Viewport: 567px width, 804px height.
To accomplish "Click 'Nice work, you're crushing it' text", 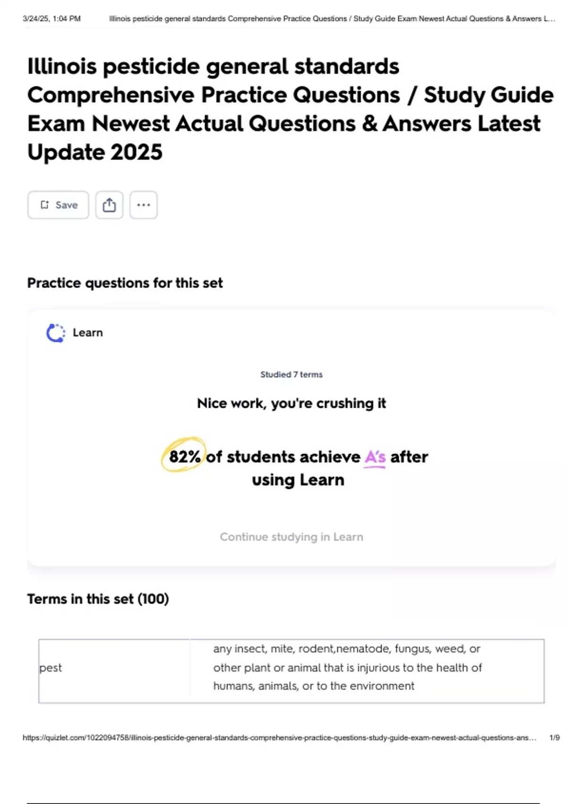I will (291, 403).
